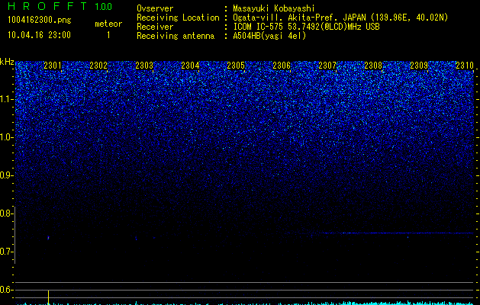Click the 2303 time marker
Image resolution: width=480 pixels, height=305 pixels.
pyautogui.click(x=144, y=66)
